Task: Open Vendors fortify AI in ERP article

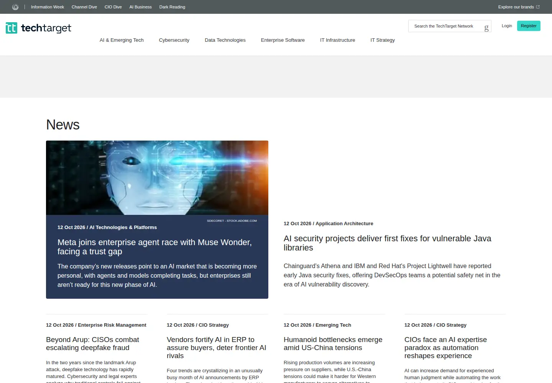Action: [217, 347]
